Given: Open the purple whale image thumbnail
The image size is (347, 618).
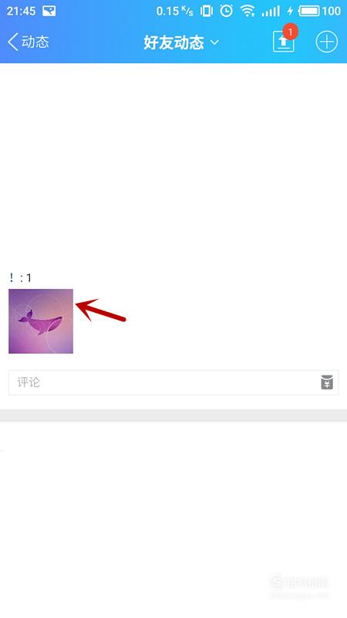Looking at the screenshot, I should pos(41,321).
